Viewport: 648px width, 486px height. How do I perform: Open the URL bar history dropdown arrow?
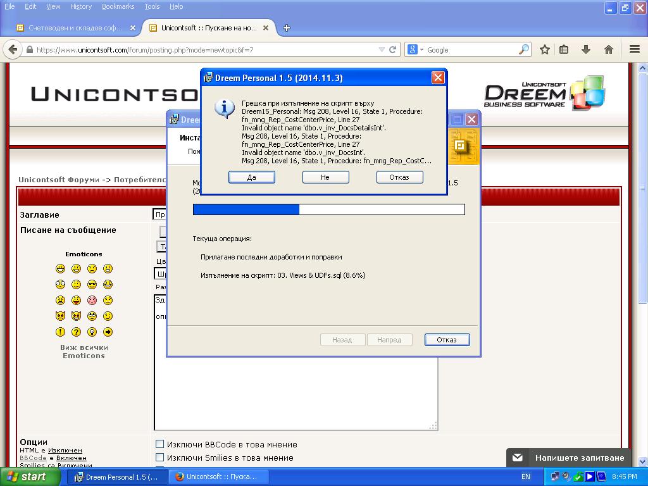tap(382, 49)
